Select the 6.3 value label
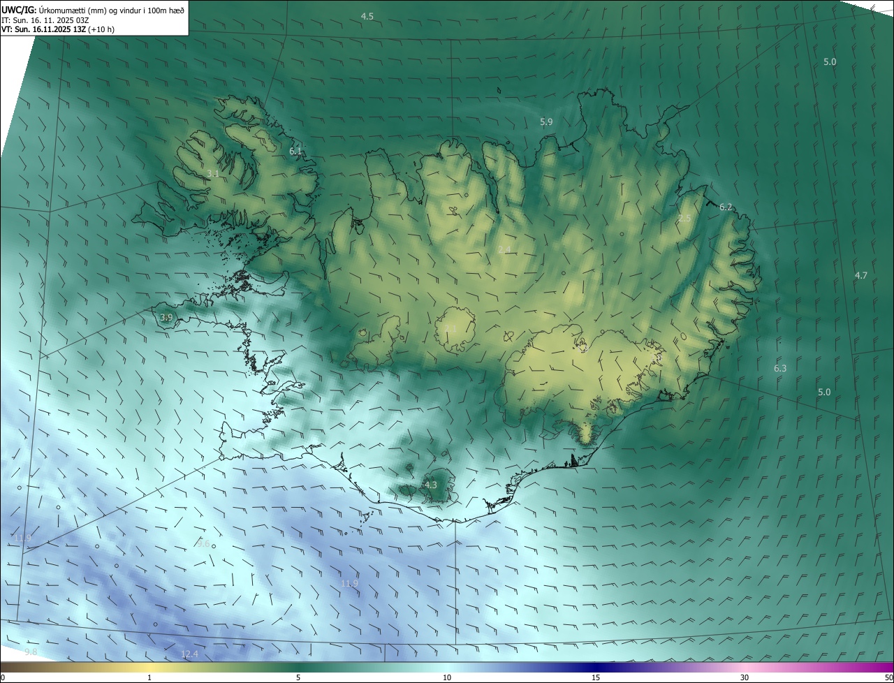The width and height of the screenshot is (894, 683). (x=780, y=369)
